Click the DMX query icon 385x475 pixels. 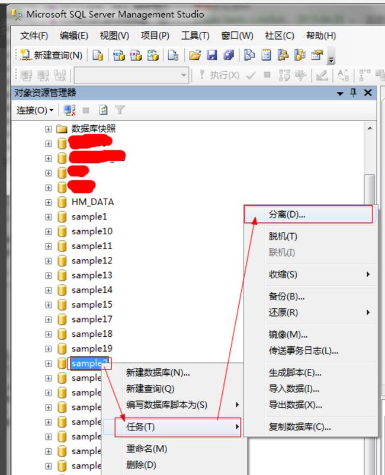point(136,55)
